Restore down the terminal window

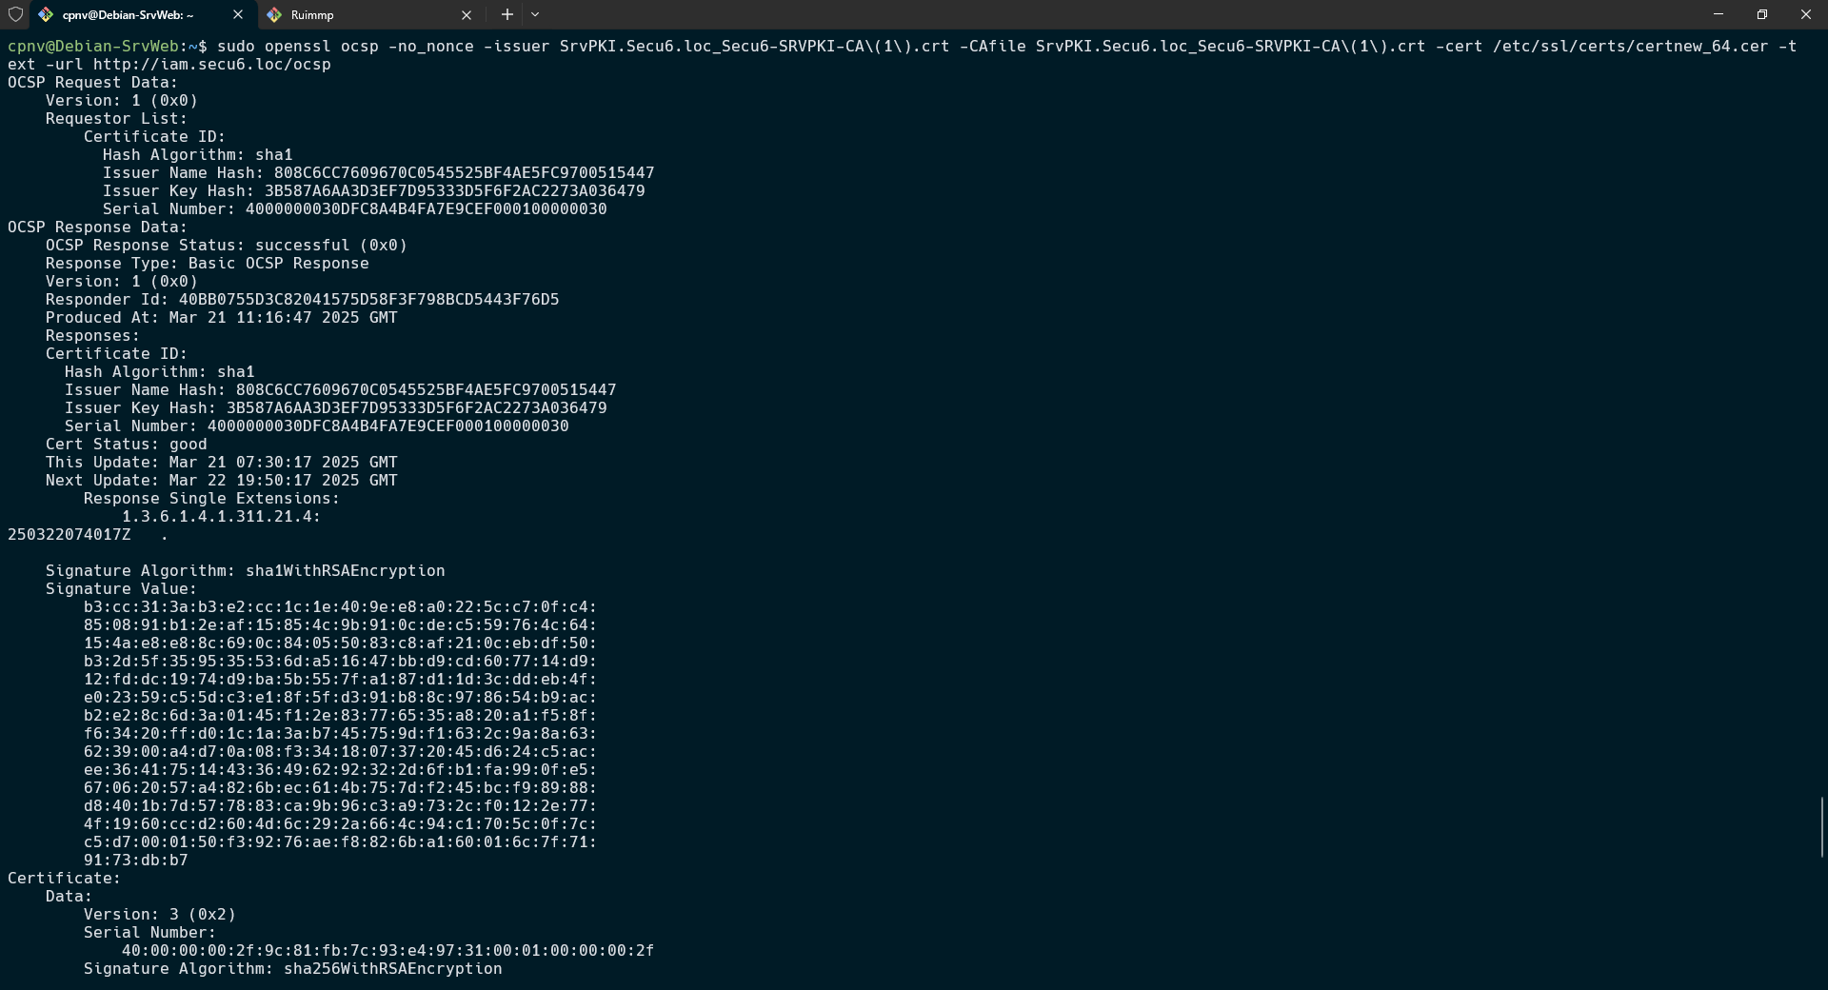click(1762, 14)
